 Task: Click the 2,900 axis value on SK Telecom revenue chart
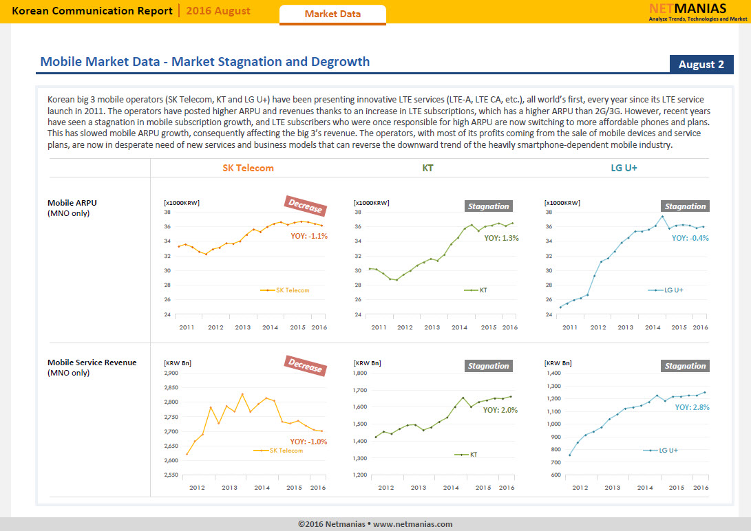(171, 373)
